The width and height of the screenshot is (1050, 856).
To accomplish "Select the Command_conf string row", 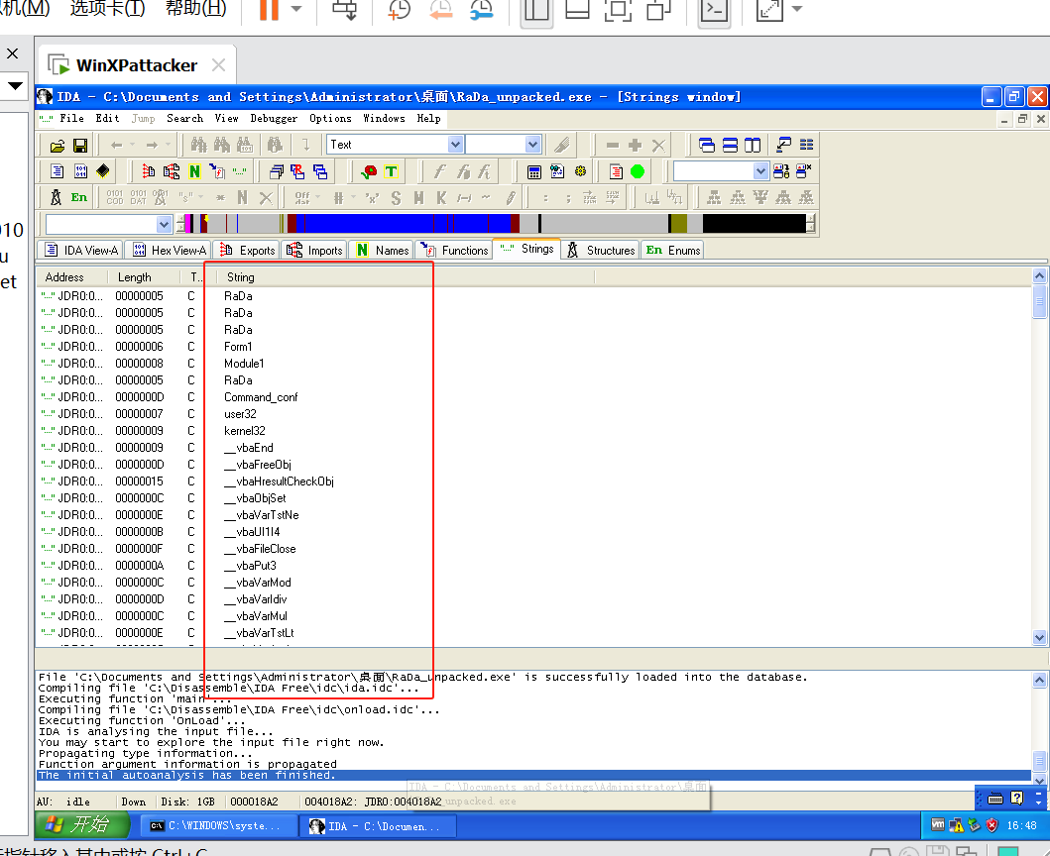I will tap(535, 397).
